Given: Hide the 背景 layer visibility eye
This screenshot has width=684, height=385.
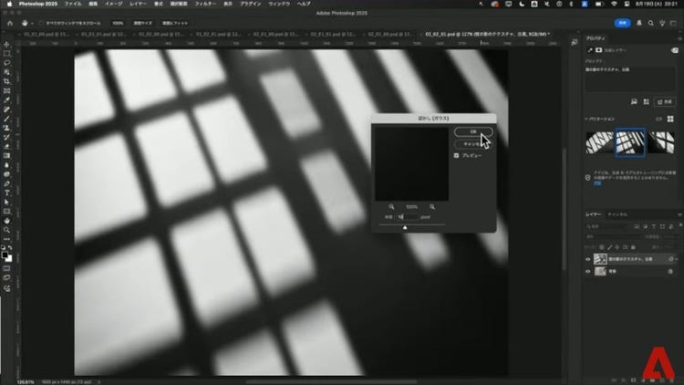Looking at the screenshot, I should (588, 273).
